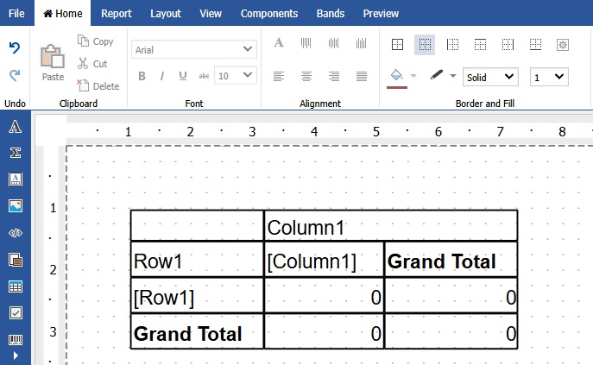Select the Image component in sidebar
The width and height of the screenshot is (593, 365).
(15, 206)
